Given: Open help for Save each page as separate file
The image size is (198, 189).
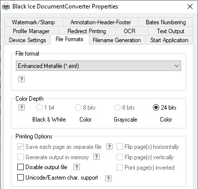Looking at the screenshot, I should click(x=109, y=146).
